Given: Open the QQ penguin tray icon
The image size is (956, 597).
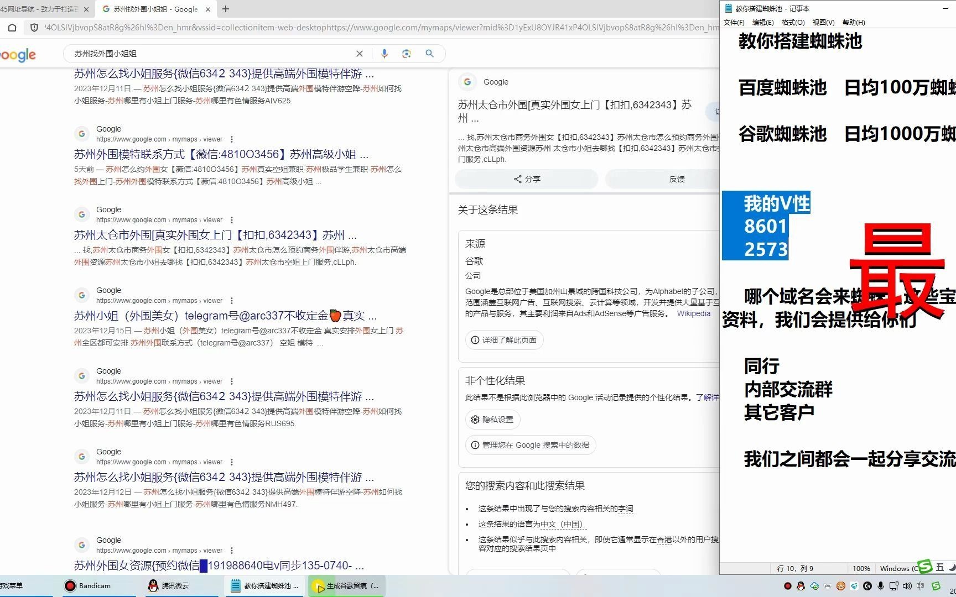Looking at the screenshot, I should click(x=801, y=586).
